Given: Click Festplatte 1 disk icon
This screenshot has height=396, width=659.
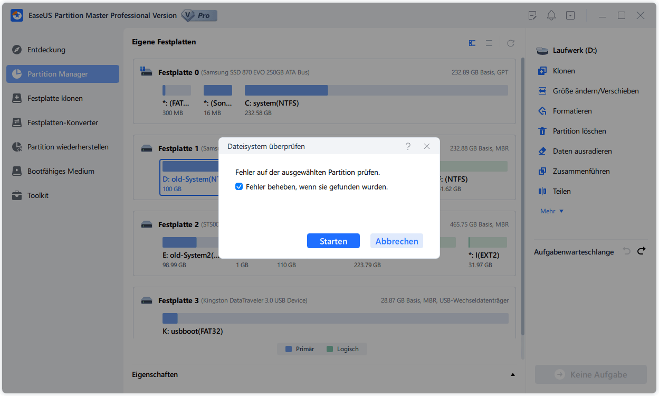Looking at the screenshot, I should [x=147, y=149].
